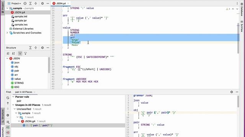Hide the Find tool window
The height and width of the screenshot is (137, 245).
point(237,92)
